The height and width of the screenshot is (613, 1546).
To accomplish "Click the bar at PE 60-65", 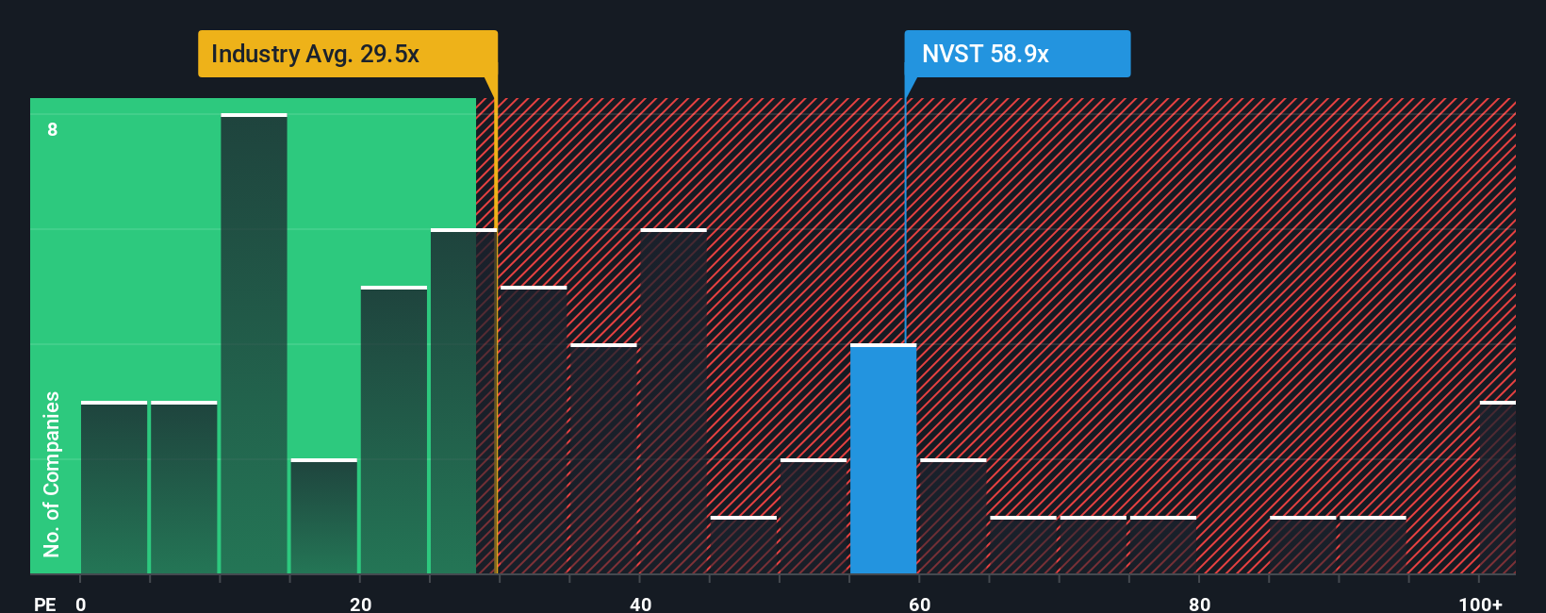I will click(x=953, y=516).
